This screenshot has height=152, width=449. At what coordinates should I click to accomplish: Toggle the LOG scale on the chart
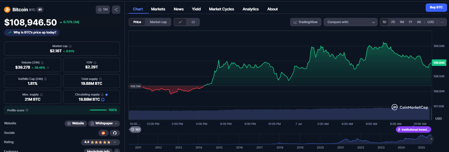(x=431, y=22)
